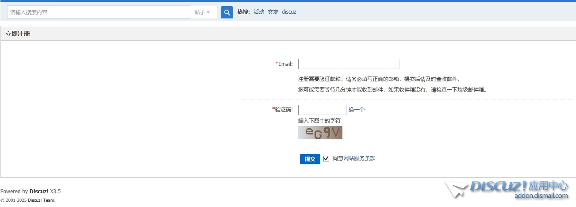This screenshot has width=576, height=207.
Task: Click the text 输入下图中的字符
Action: pos(319,120)
